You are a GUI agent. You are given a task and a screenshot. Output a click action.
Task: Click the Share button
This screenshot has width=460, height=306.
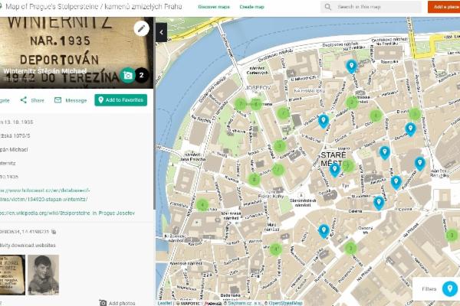(x=32, y=100)
